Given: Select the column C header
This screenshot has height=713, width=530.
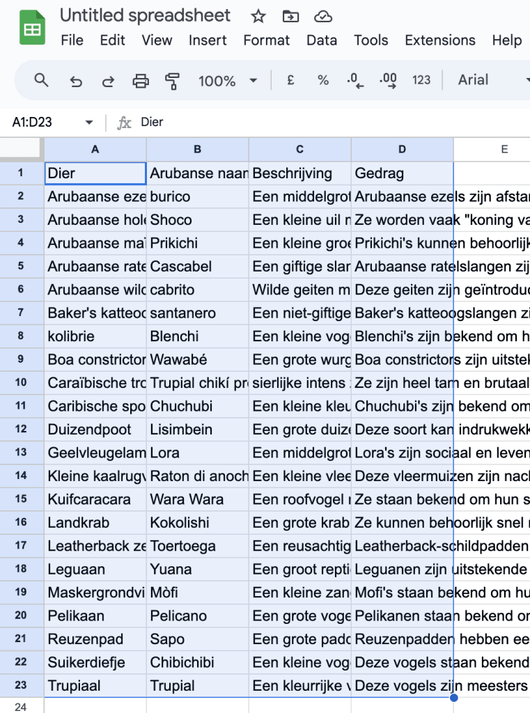Looking at the screenshot, I should coord(299,149).
